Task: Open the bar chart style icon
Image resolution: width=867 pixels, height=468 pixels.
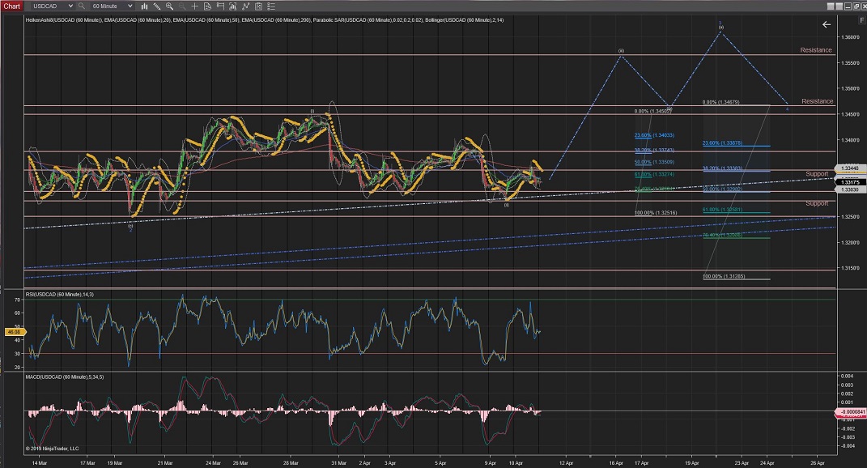Action: click(x=145, y=6)
